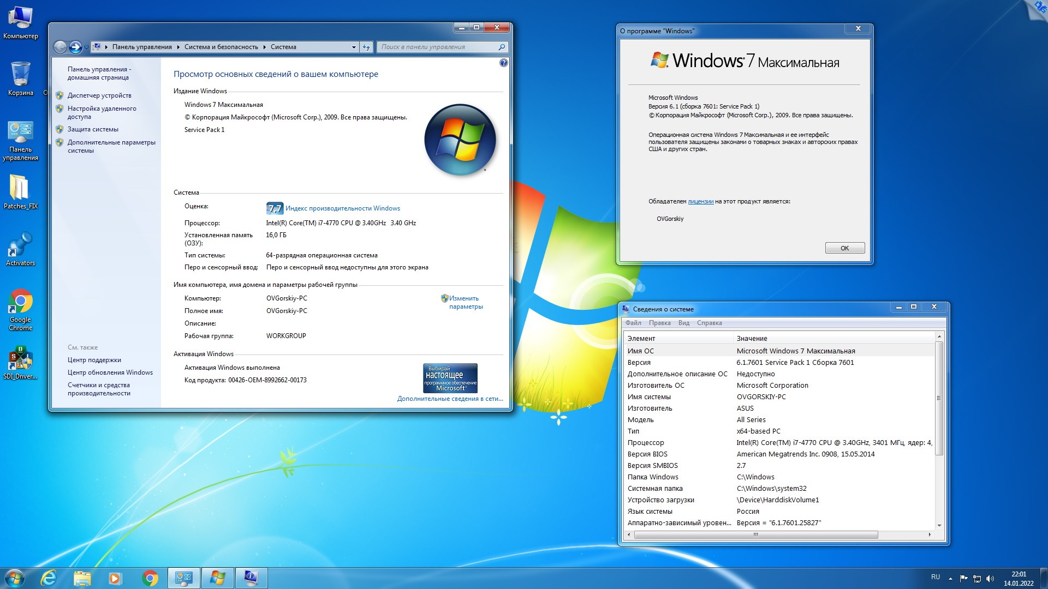Screen dimensions: 1048x589
Task: Open Chrome from the taskbar
Action: (150, 578)
